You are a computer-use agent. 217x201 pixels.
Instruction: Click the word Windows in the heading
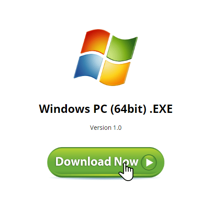[x=64, y=109]
